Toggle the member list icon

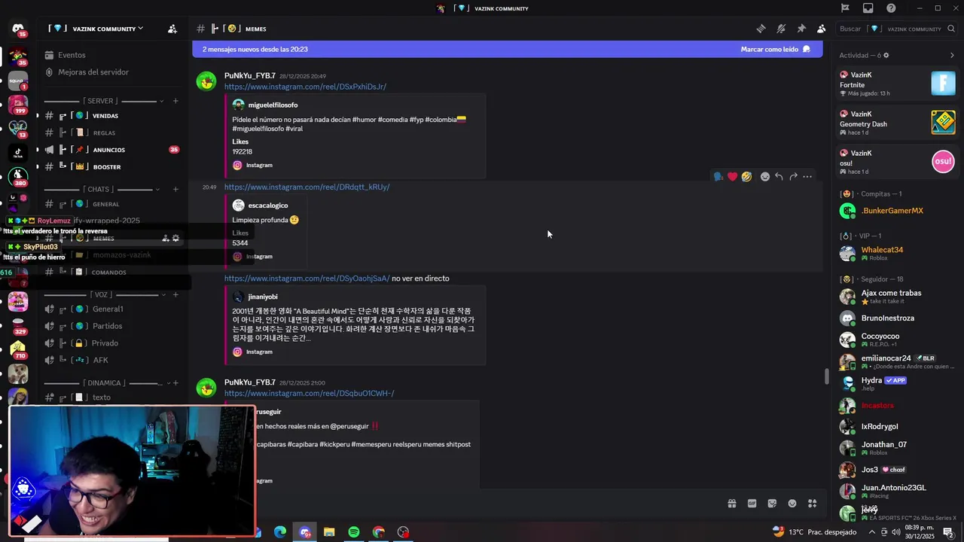point(821,29)
